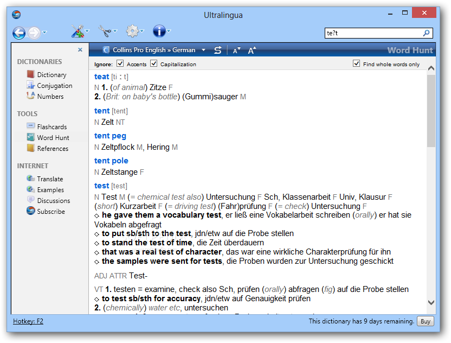The height and width of the screenshot is (343, 451).
Task: Click the tent peg headword link
Action: pos(110,136)
